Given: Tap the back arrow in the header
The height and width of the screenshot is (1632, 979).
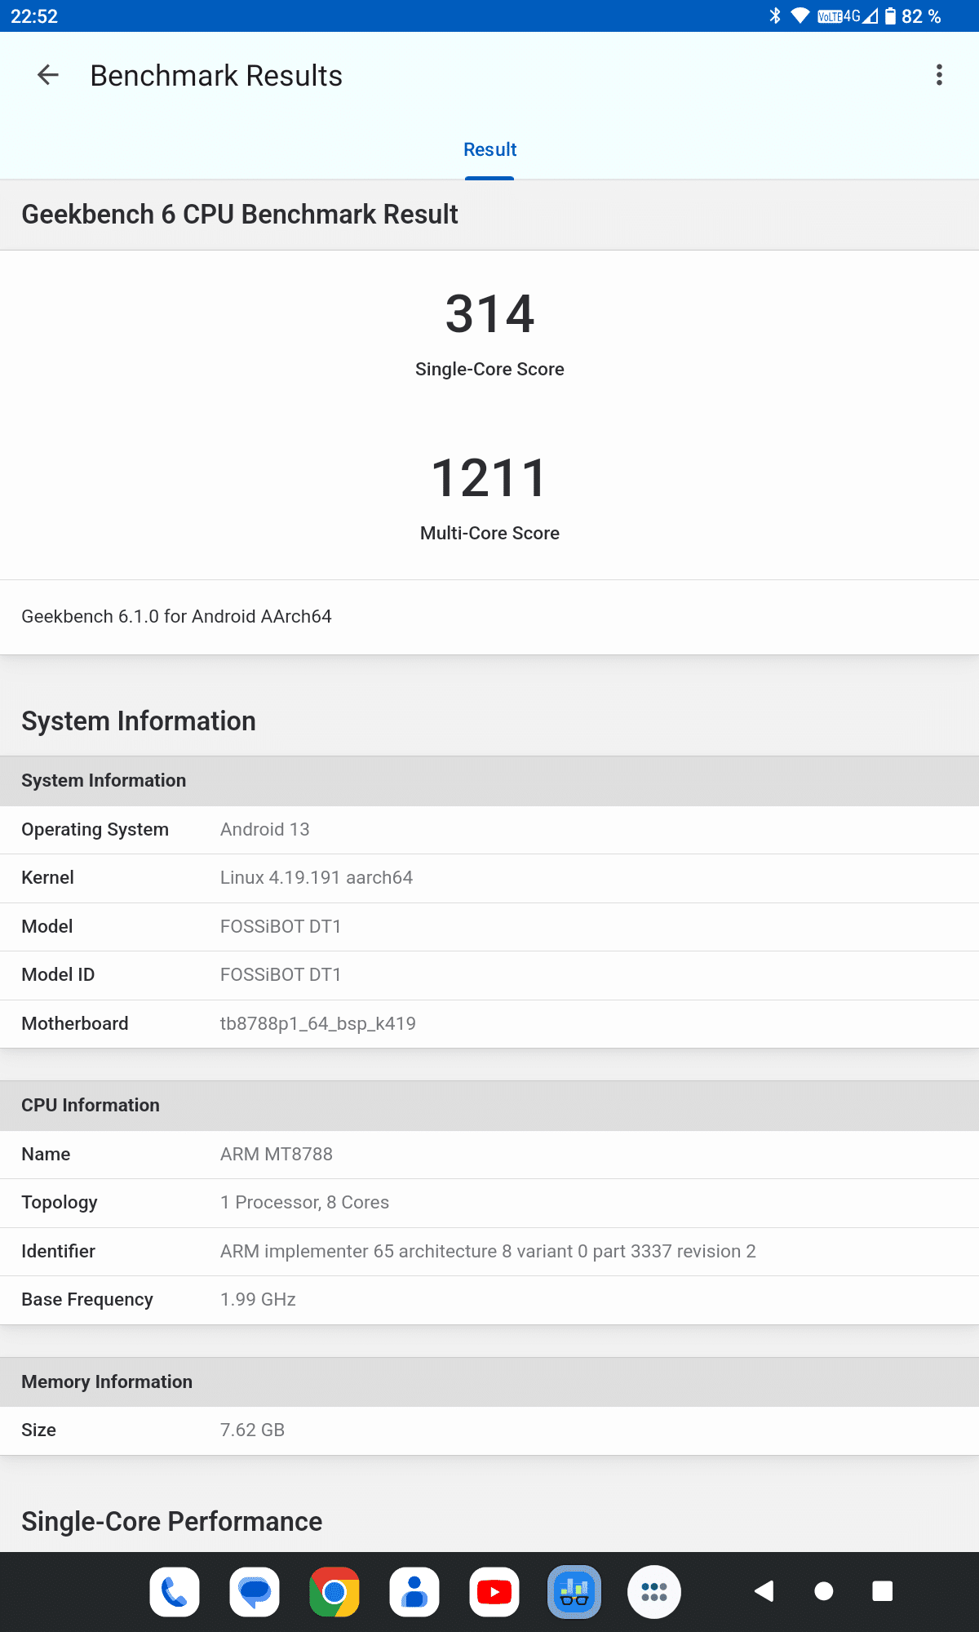Looking at the screenshot, I should pyautogui.click(x=48, y=75).
